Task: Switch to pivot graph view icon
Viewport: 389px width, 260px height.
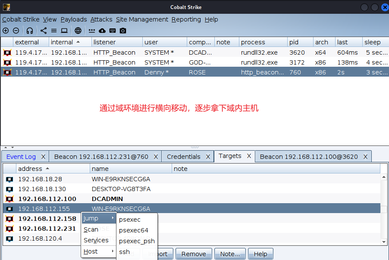Action: [x=44, y=31]
